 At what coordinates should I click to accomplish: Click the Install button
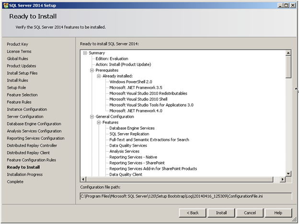pos(221,213)
